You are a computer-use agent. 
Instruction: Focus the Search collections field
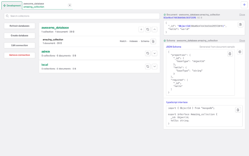82,16
